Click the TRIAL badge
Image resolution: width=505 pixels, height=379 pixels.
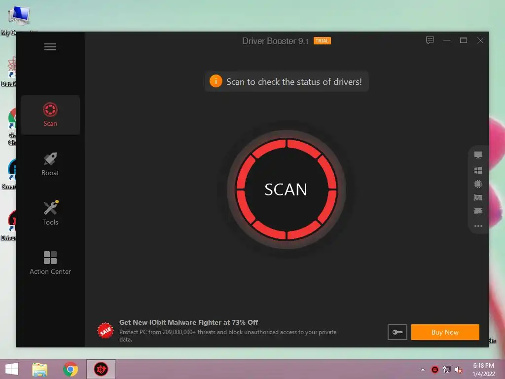coord(322,41)
